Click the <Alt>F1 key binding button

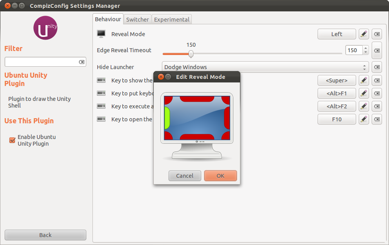click(337, 93)
